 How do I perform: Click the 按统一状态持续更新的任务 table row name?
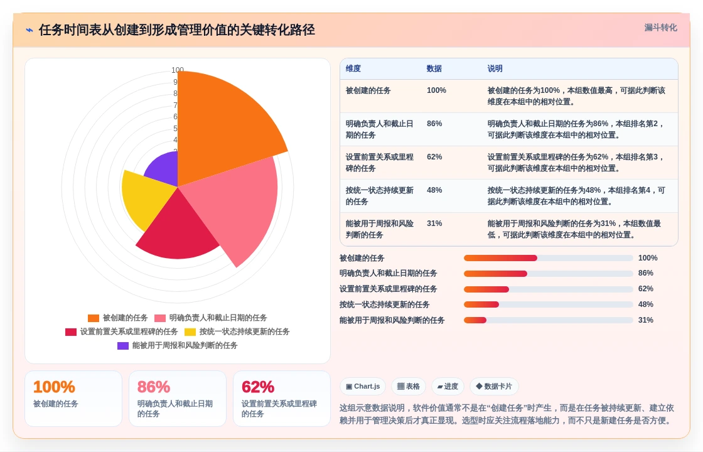pos(380,196)
